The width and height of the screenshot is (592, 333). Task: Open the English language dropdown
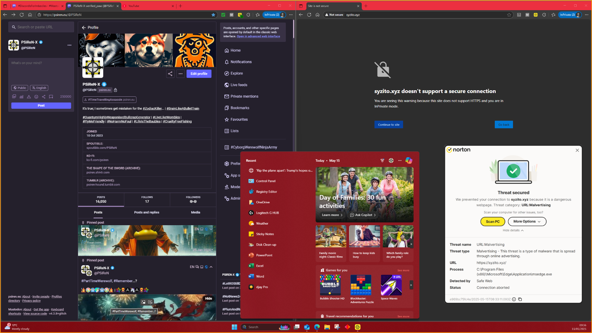(x=39, y=88)
